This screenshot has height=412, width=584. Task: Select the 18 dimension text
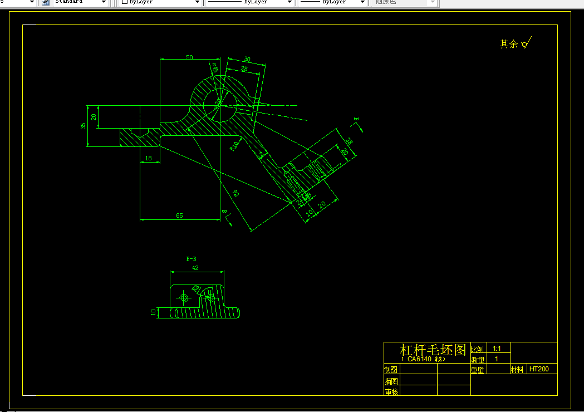pos(149,158)
